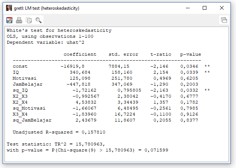Click the 'p-value' column header

click(190, 54)
